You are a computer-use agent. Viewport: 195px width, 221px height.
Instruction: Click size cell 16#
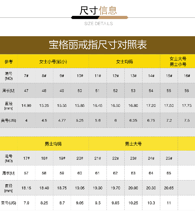187,76
